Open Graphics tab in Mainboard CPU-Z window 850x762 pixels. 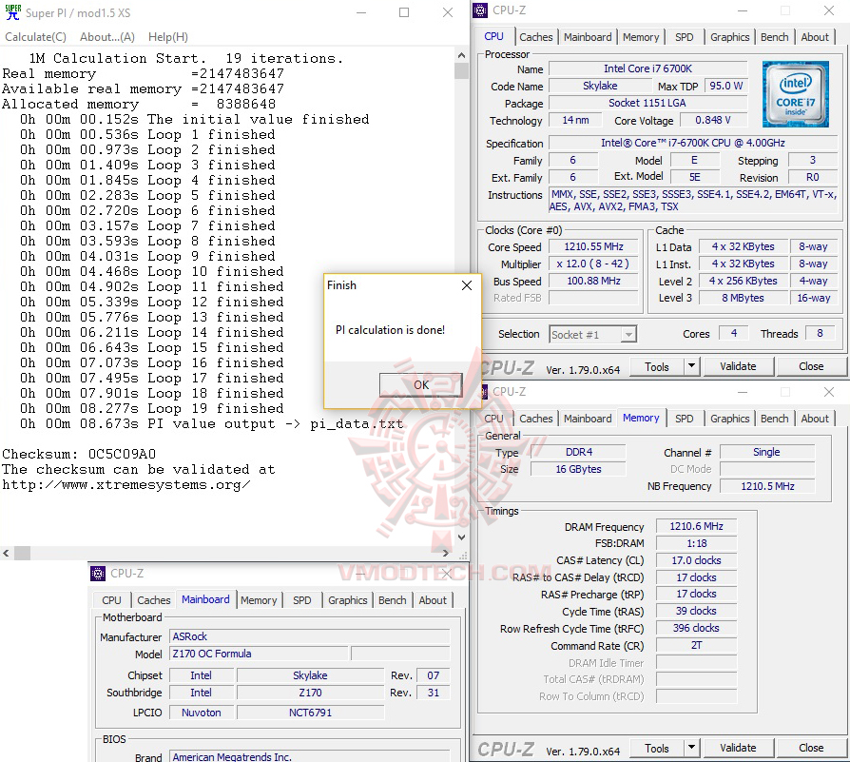(347, 600)
